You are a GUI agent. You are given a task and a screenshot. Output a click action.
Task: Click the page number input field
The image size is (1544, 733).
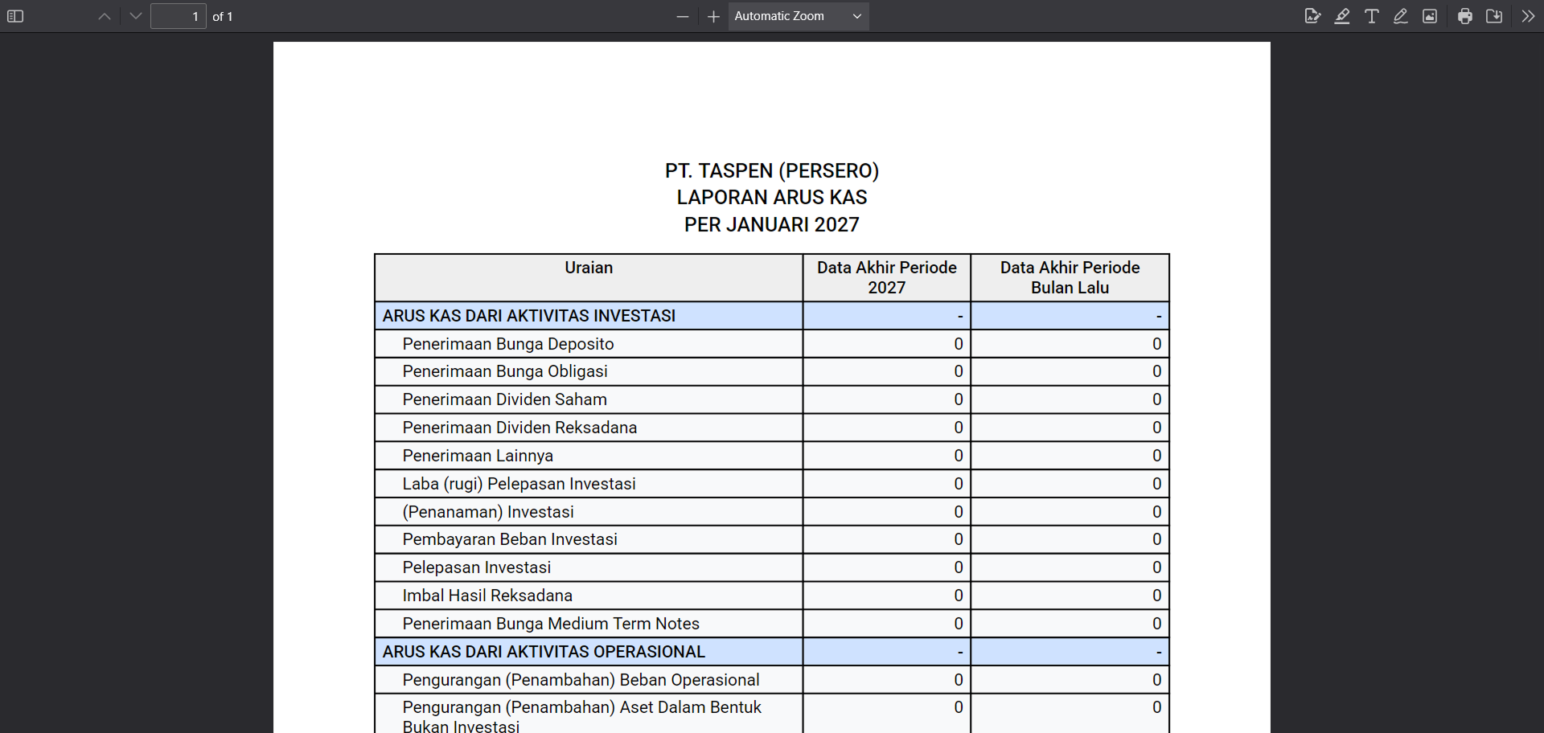(x=179, y=16)
